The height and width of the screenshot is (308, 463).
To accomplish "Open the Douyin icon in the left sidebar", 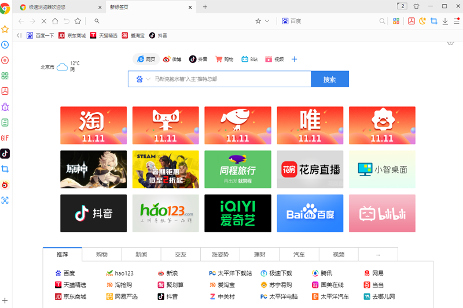I will pos(5,153).
